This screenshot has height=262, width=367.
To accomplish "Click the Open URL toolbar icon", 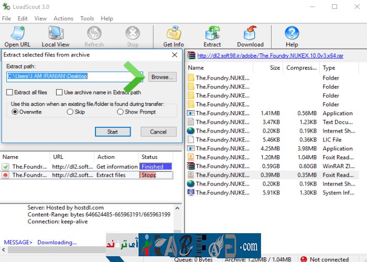I will (18, 34).
